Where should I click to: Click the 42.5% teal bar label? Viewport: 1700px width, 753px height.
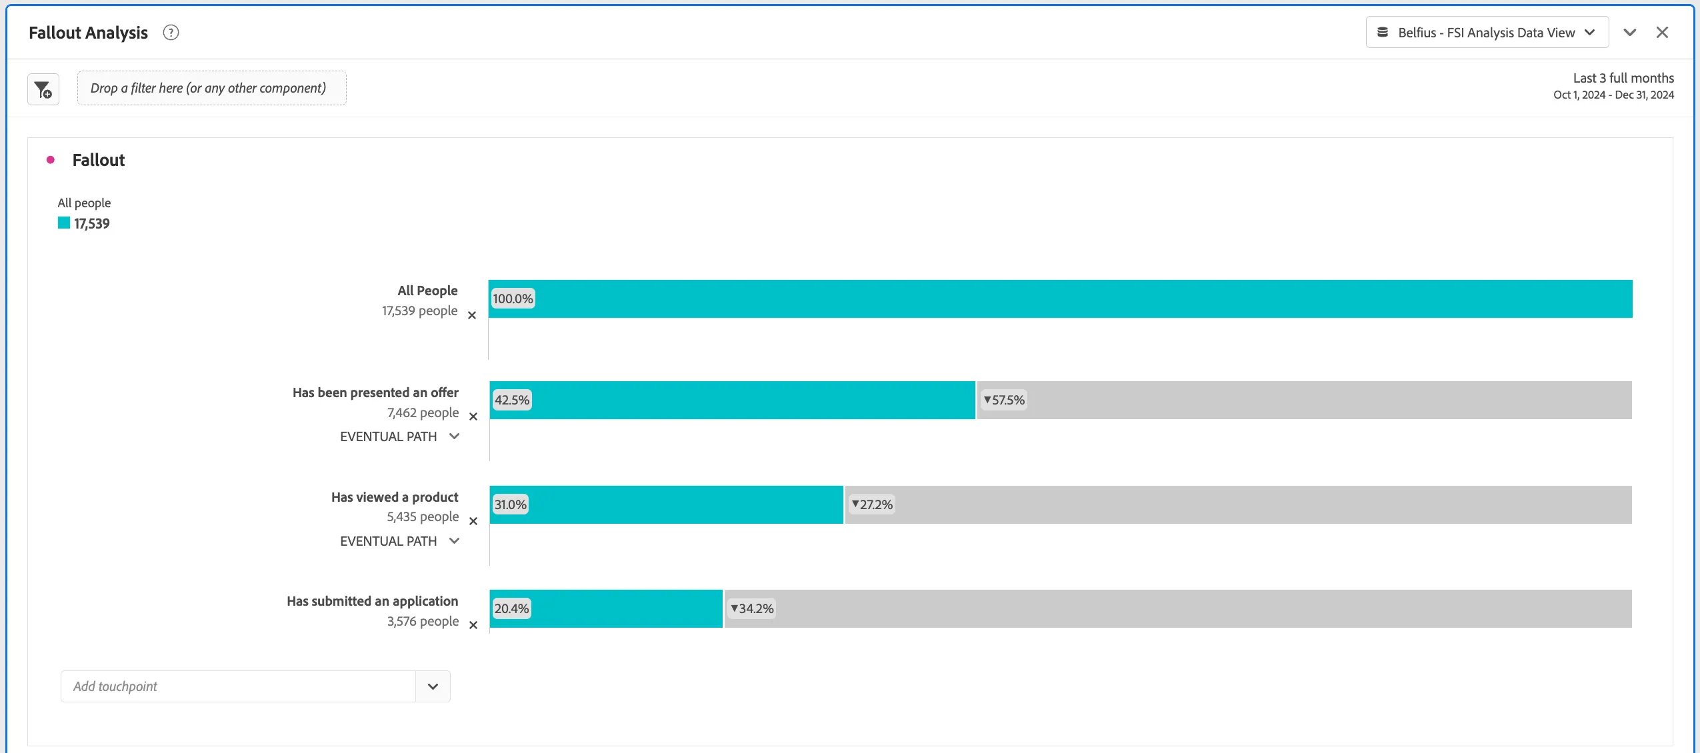pyautogui.click(x=512, y=400)
